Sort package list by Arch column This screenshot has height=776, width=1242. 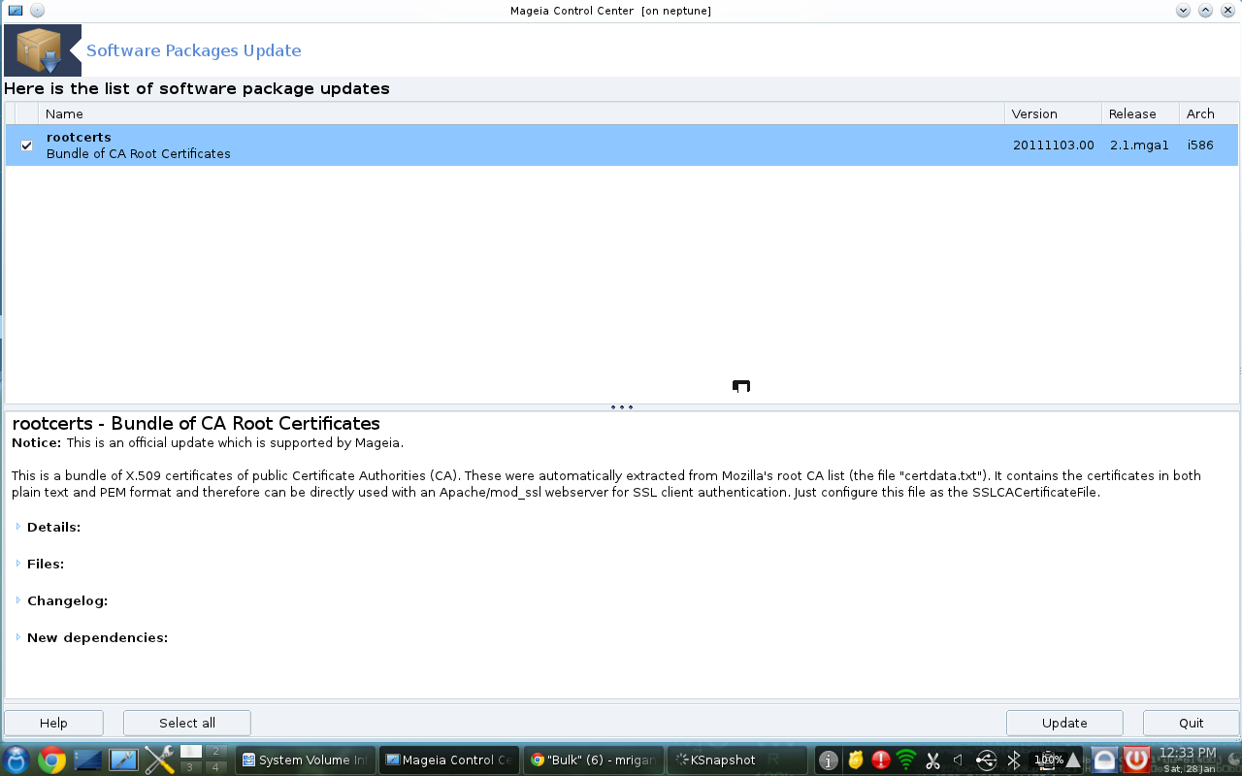(x=1209, y=113)
